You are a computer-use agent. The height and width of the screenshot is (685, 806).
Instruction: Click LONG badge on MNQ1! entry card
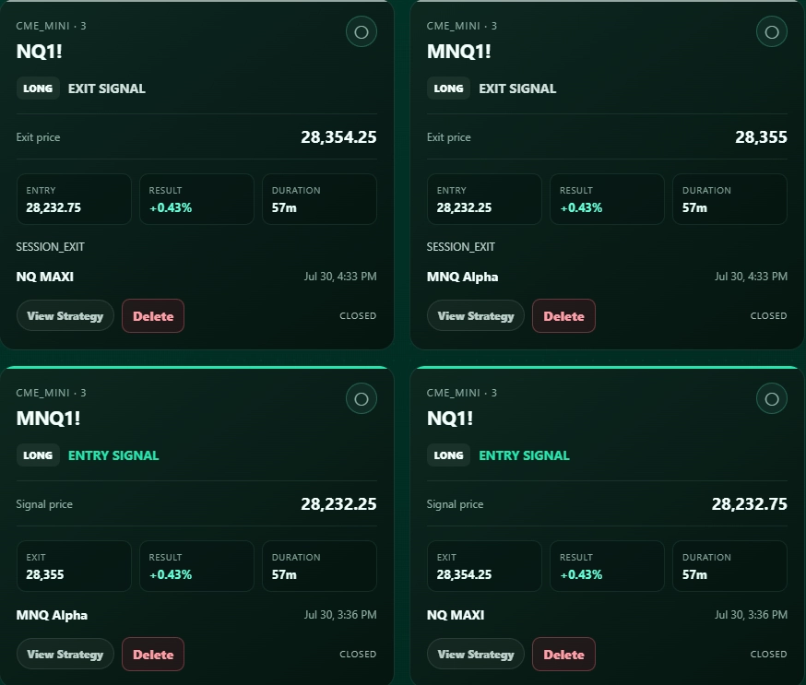coord(38,455)
